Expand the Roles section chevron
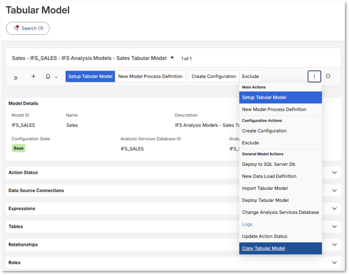The image size is (349, 275). pos(334,263)
